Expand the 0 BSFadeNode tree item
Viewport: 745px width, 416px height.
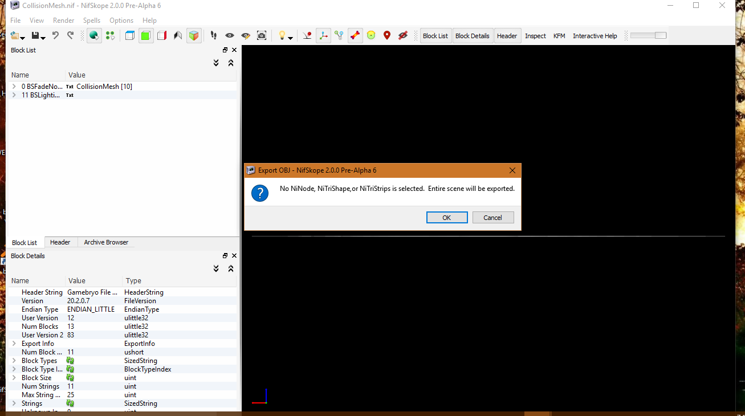coord(14,86)
